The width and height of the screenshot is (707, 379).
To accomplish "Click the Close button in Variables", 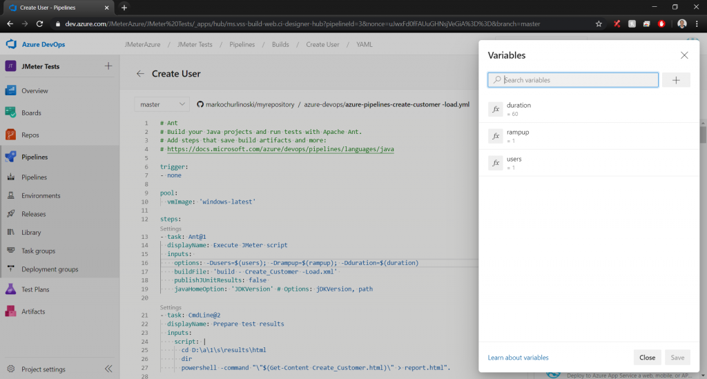I will point(647,358).
